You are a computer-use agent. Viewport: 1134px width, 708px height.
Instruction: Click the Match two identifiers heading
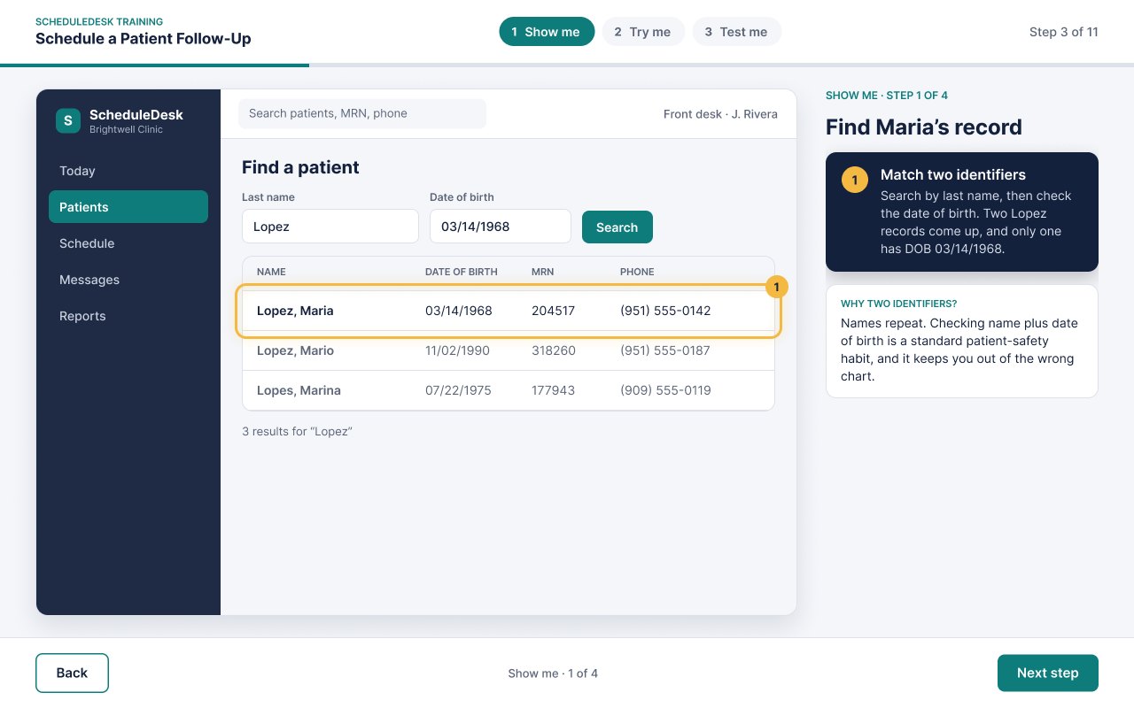[953, 174]
